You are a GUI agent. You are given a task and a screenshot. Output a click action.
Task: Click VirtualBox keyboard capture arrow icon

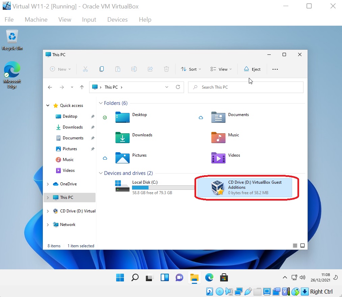tap(305, 292)
